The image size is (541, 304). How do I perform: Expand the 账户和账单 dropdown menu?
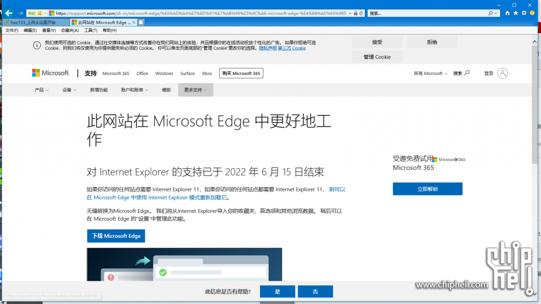tap(135, 90)
